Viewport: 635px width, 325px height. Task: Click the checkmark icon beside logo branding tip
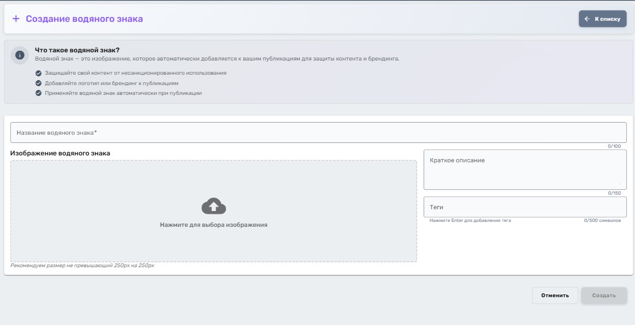point(38,82)
